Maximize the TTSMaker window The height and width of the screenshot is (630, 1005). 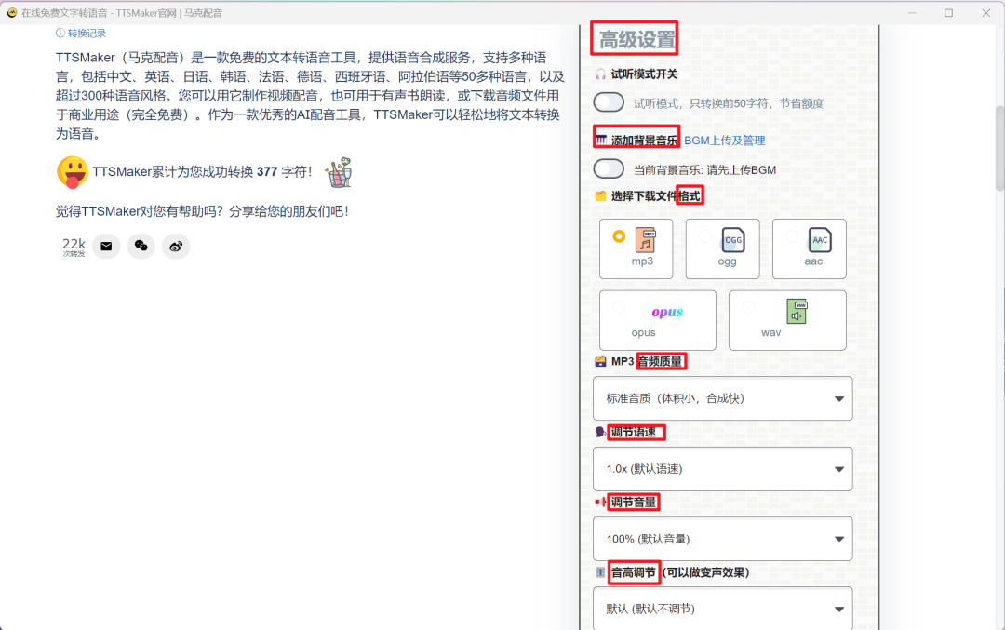pos(948,13)
